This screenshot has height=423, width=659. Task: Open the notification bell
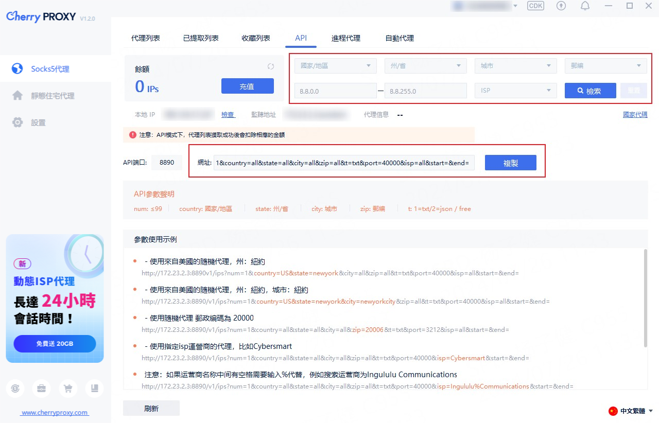(585, 6)
